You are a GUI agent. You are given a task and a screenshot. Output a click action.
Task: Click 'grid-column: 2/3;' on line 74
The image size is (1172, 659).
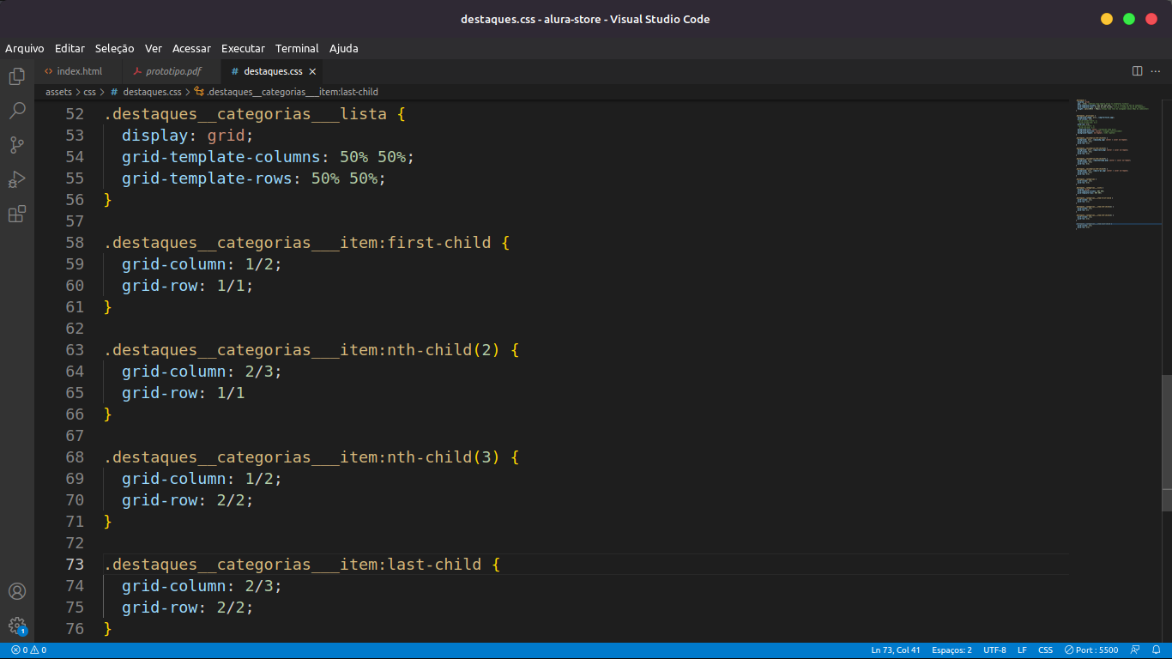(x=202, y=586)
